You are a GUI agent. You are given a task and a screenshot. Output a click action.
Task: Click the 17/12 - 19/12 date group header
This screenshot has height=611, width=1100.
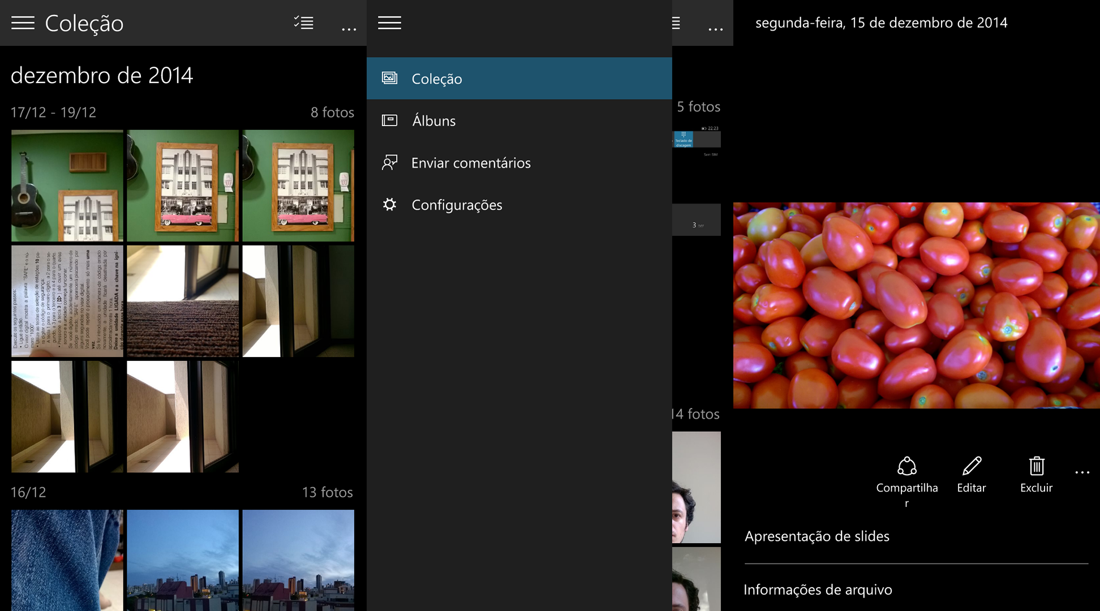point(53,112)
